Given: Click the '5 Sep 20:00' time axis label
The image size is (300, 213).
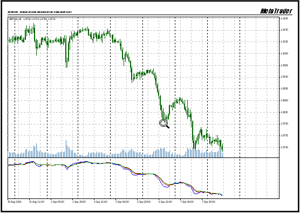Looking at the screenshot, I should point(144,202).
